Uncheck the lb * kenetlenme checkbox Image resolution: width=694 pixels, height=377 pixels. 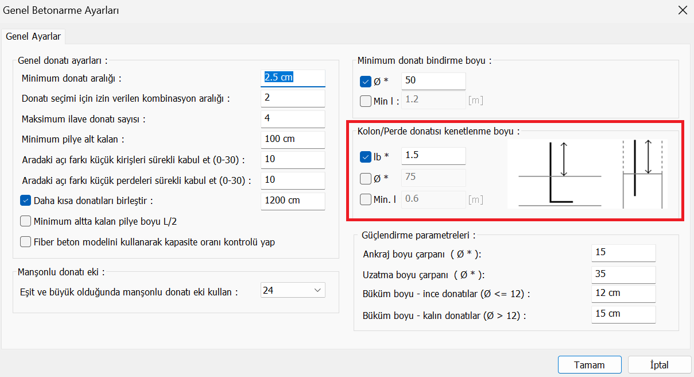click(366, 156)
